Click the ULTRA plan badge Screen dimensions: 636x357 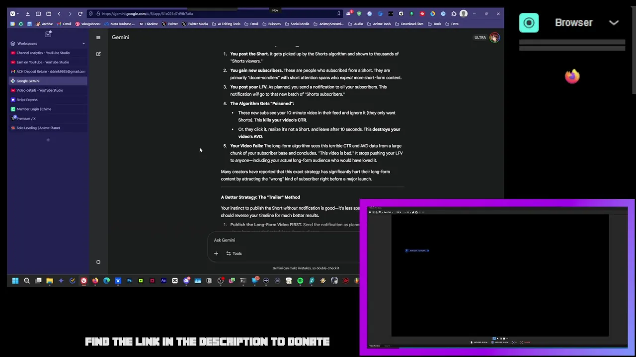480,38
